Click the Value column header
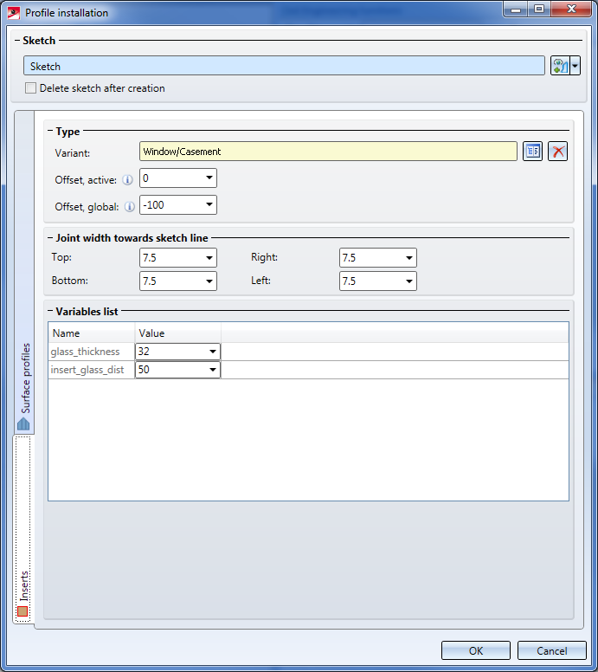This screenshot has height=672, width=598. (x=177, y=333)
